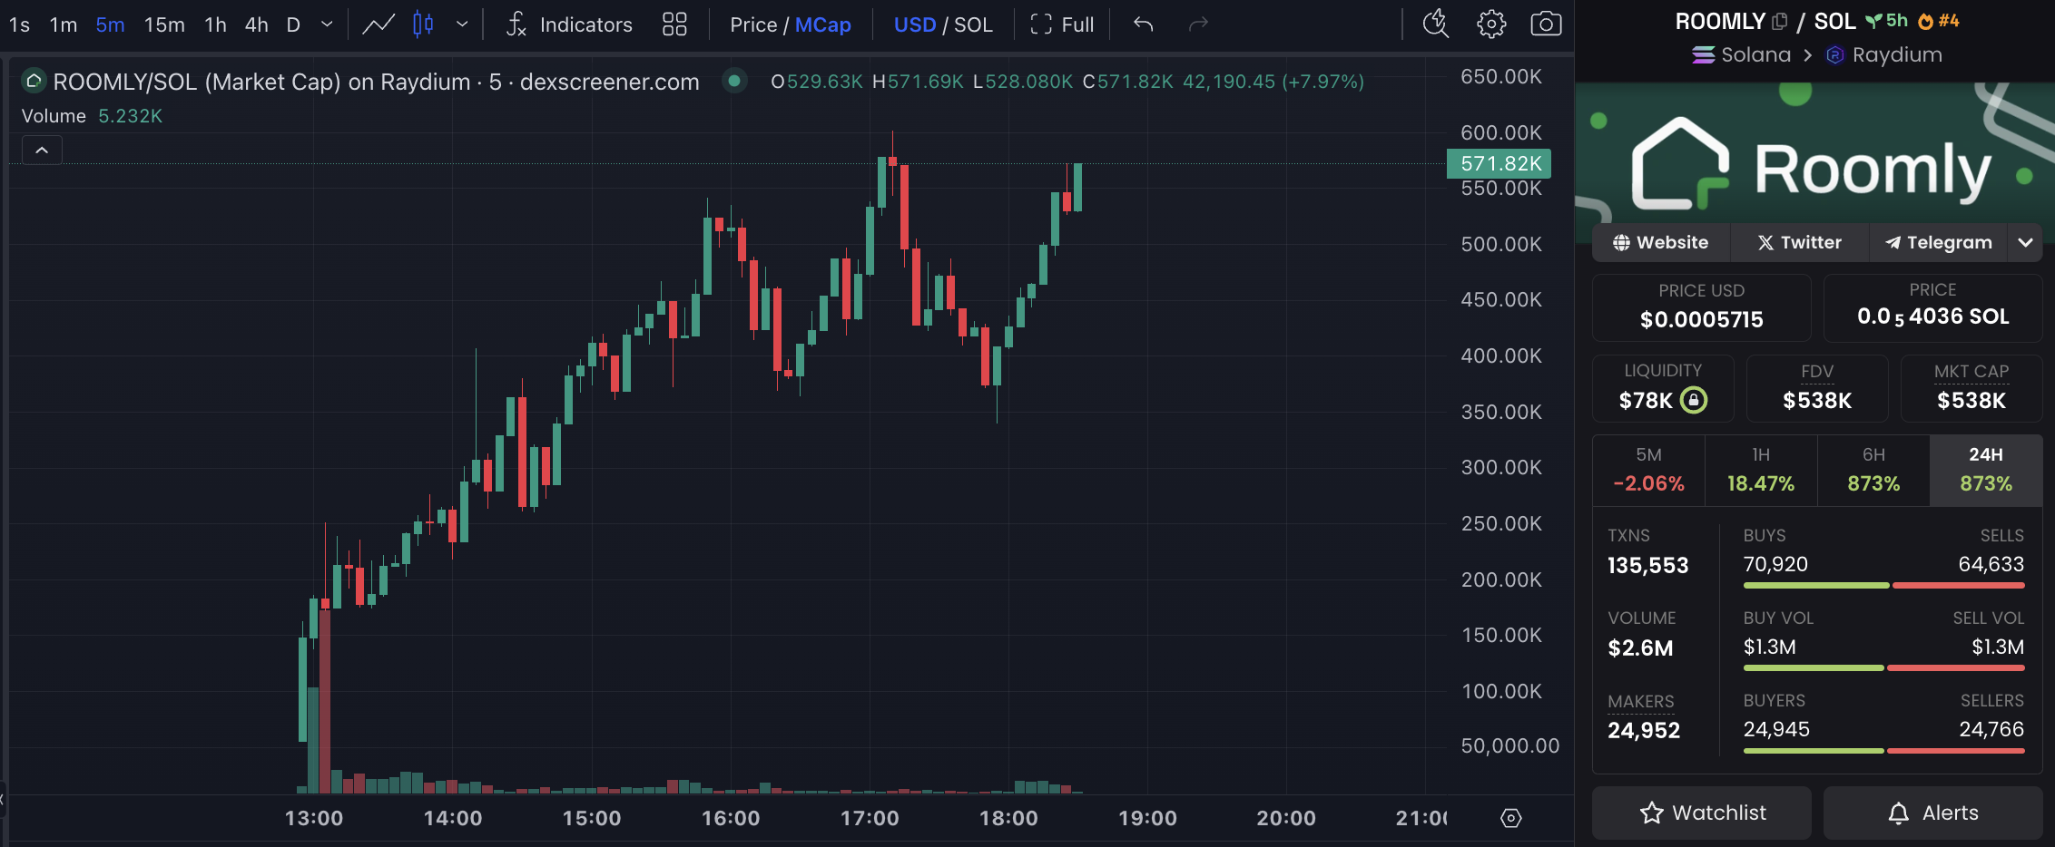Add token to Watchlist

[1702, 813]
